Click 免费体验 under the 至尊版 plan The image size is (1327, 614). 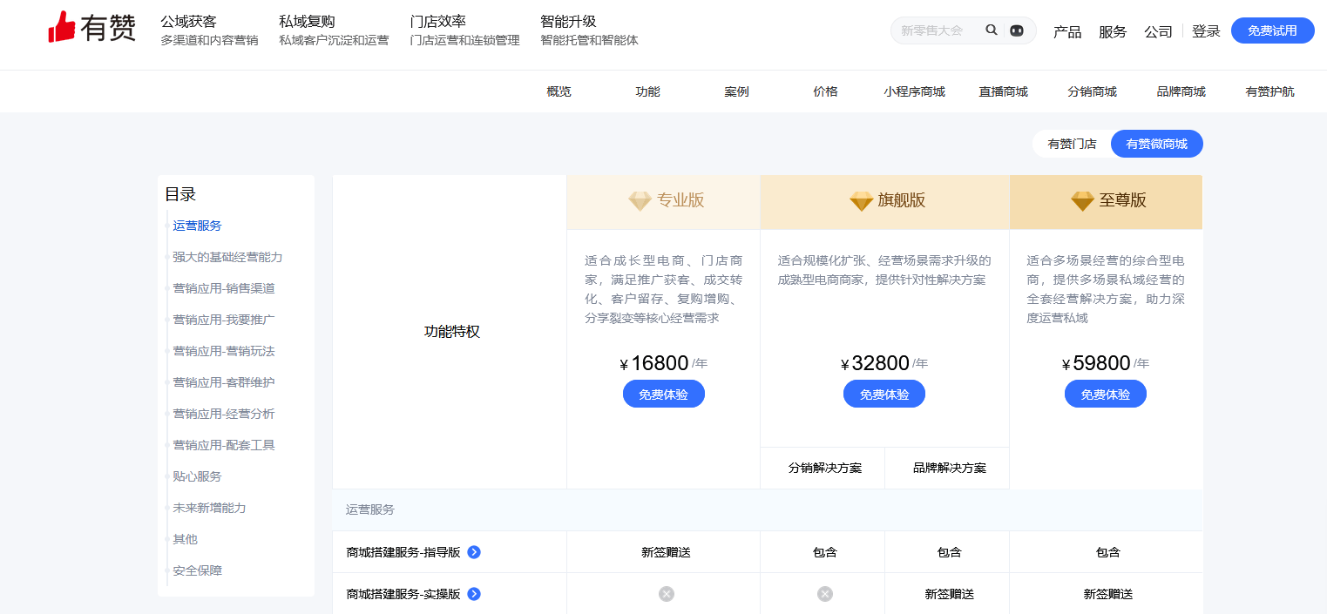[1106, 395]
